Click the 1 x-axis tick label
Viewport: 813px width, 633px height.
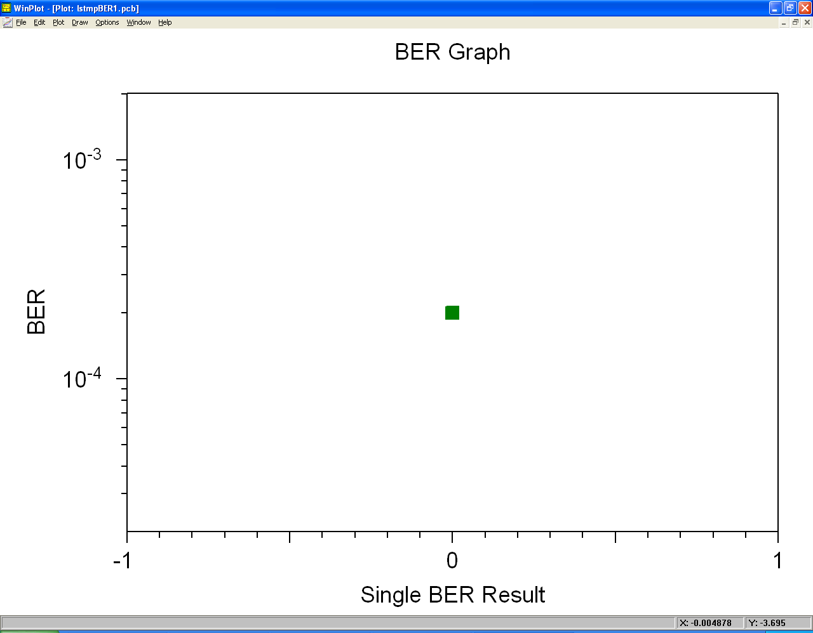click(778, 561)
